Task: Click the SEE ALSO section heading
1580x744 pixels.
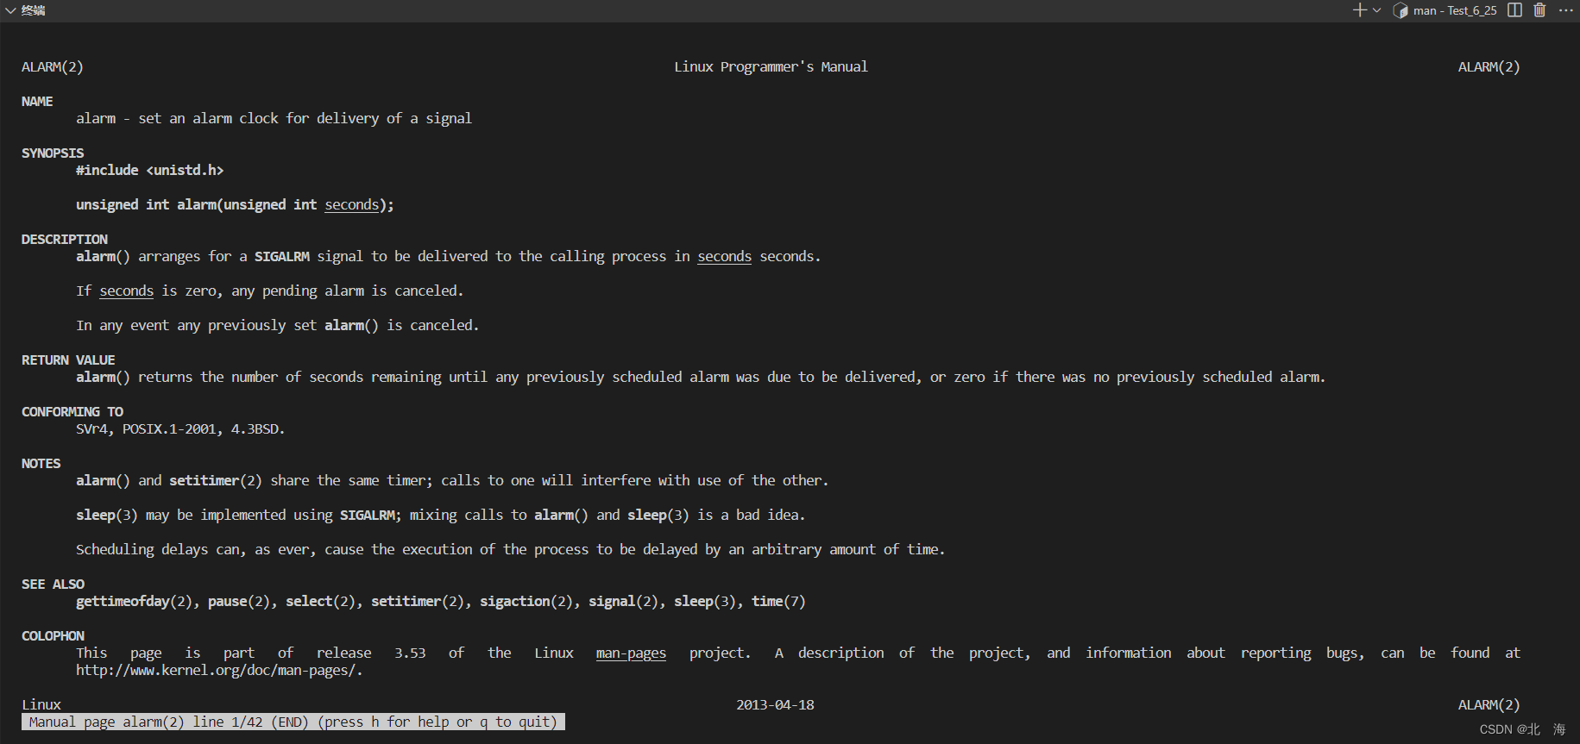Action: click(53, 584)
